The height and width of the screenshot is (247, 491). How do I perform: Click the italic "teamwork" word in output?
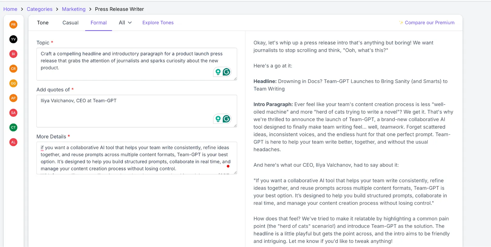(x=392, y=127)
